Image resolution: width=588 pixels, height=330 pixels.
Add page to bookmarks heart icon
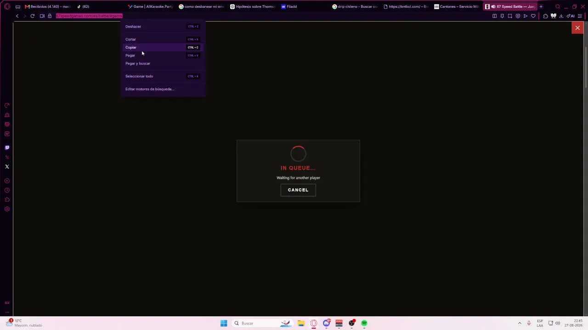point(533,16)
